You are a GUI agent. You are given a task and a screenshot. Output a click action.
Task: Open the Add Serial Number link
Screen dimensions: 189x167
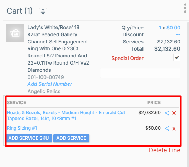coord(50,84)
